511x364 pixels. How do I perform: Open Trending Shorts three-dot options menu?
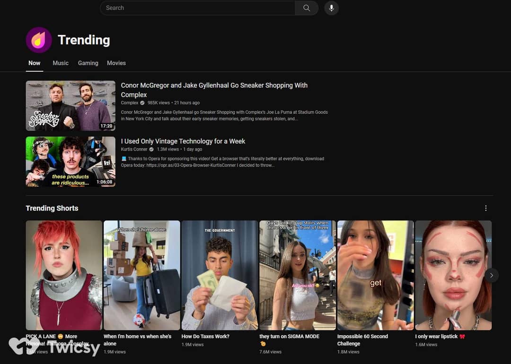(485, 208)
